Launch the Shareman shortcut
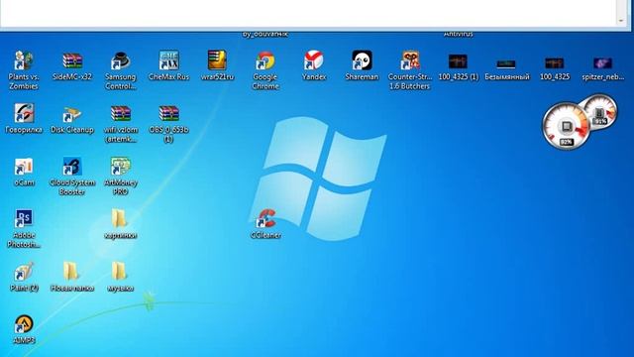Image resolution: width=634 pixels, height=357 pixels. coord(362,60)
